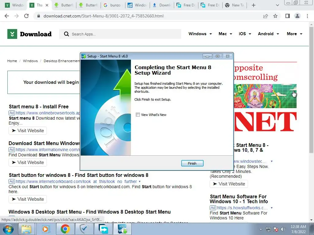Click the volume speaker tray icon
The image size is (314, 235).
pos(283,229)
